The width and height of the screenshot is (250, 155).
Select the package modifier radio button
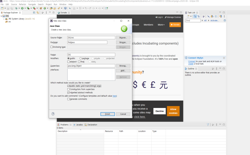[x=81, y=58]
